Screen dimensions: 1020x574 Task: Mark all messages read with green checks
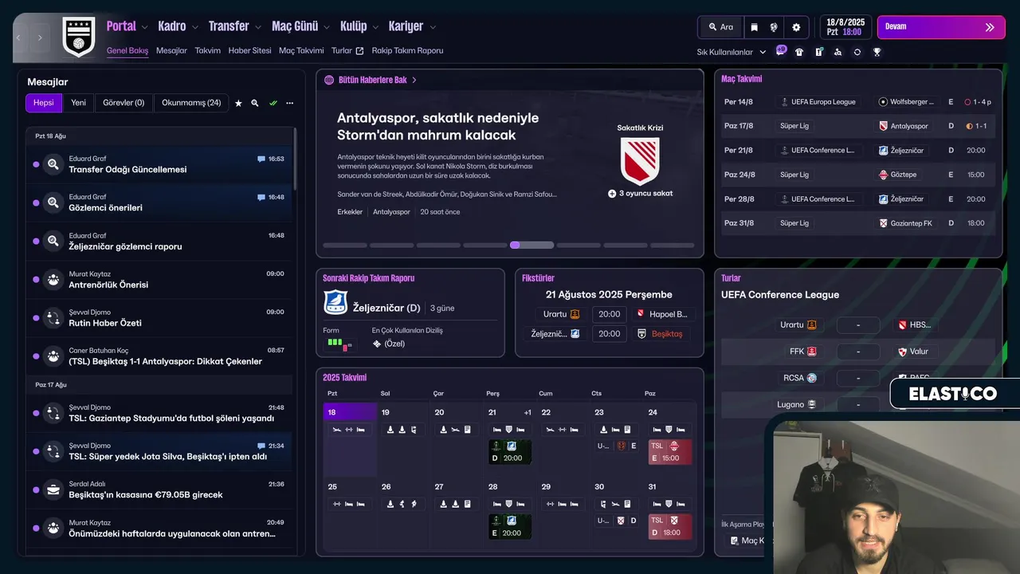pyautogui.click(x=273, y=103)
